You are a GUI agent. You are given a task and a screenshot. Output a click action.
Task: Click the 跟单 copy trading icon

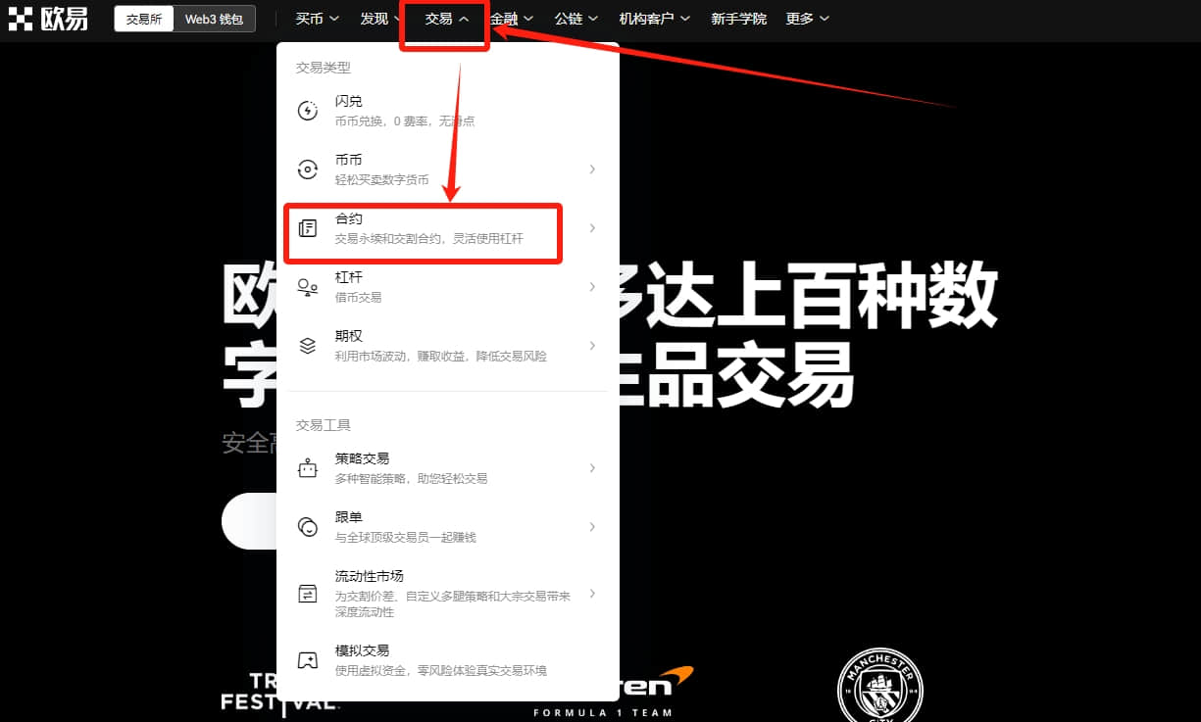point(308,527)
